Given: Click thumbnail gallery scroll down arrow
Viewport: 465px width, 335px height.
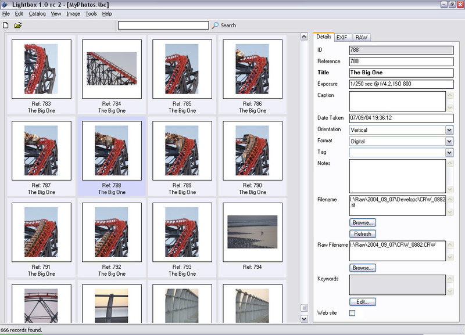Looking at the screenshot, I should point(304,319).
